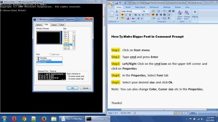Open the proofing errors icon in status bar
The width and height of the screenshot is (218, 122).
point(135,113)
